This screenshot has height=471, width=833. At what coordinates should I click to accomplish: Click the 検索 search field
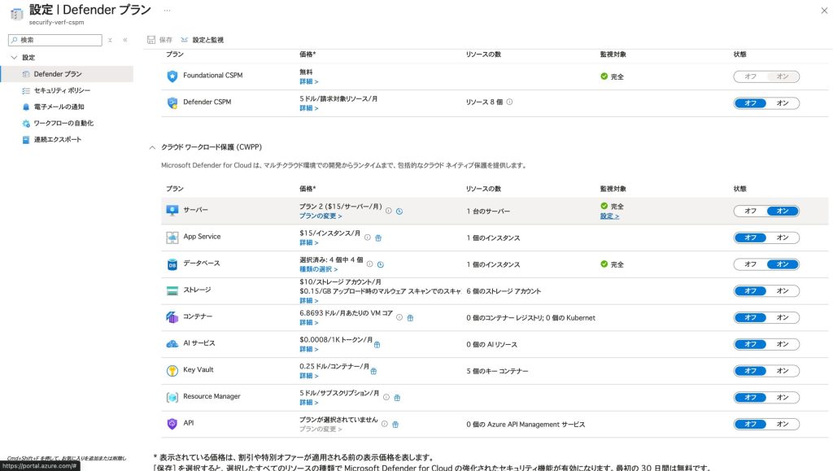[57, 40]
